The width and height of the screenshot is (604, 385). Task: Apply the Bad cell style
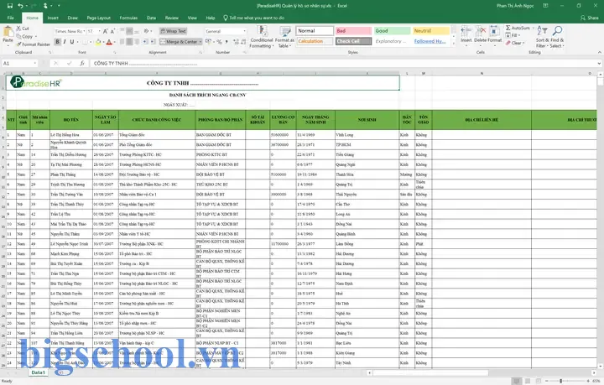[354, 31]
